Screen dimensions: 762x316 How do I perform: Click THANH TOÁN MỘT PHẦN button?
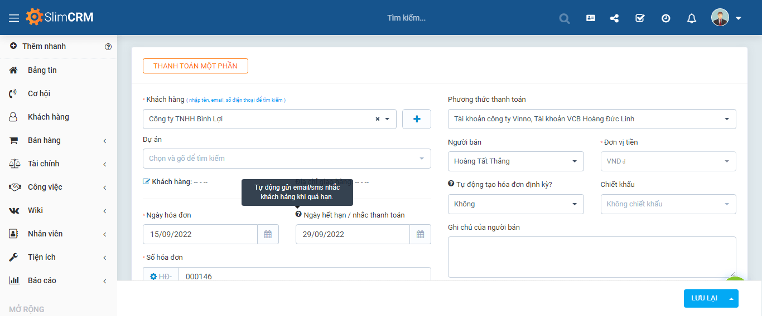[195, 66]
